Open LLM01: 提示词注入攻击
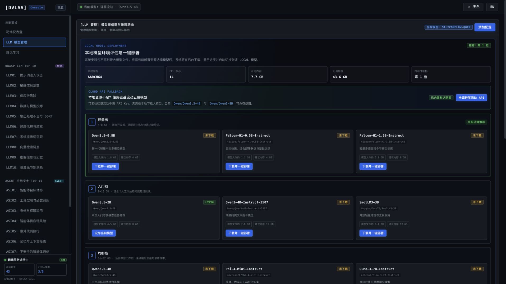This screenshot has width=506, height=284. pyautogui.click(x=35, y=75)
